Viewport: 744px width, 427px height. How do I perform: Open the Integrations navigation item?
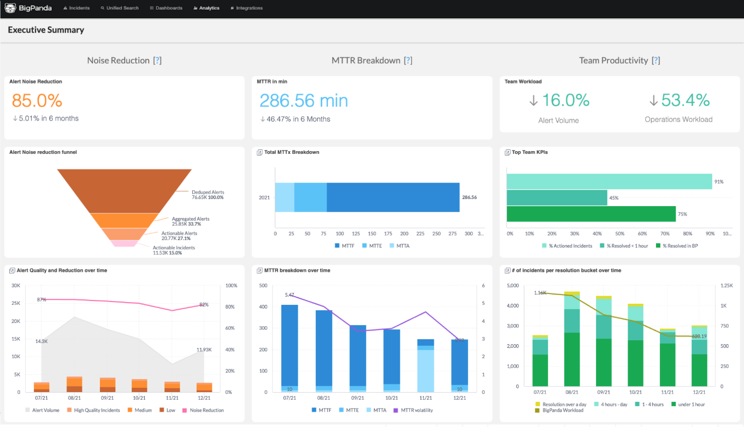pyautogui.click(x=246, y=8)
